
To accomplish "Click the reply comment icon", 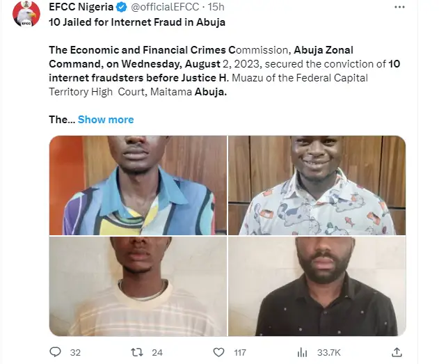I will [55, 352].
